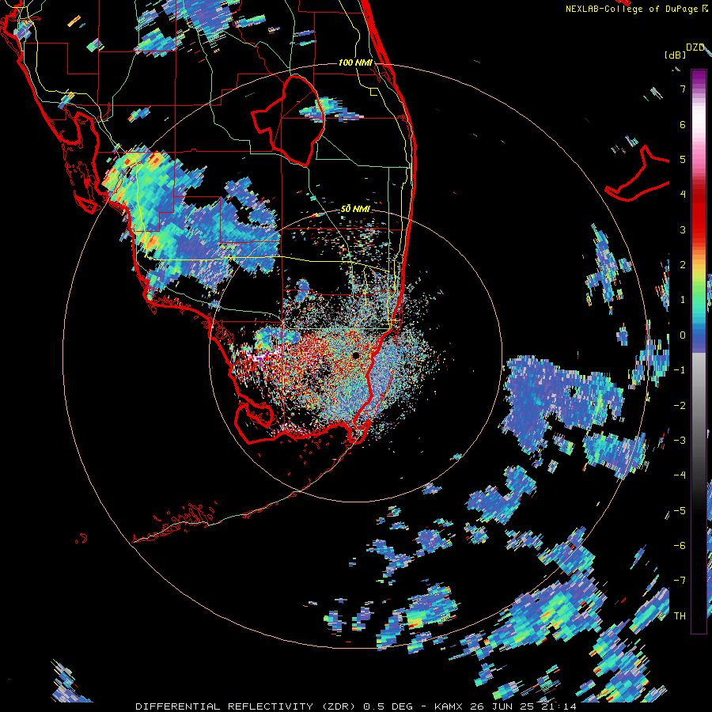Click the 0 value on color scale
The height and width of the screenshot is (712, 712).
[x=683, y=335]
